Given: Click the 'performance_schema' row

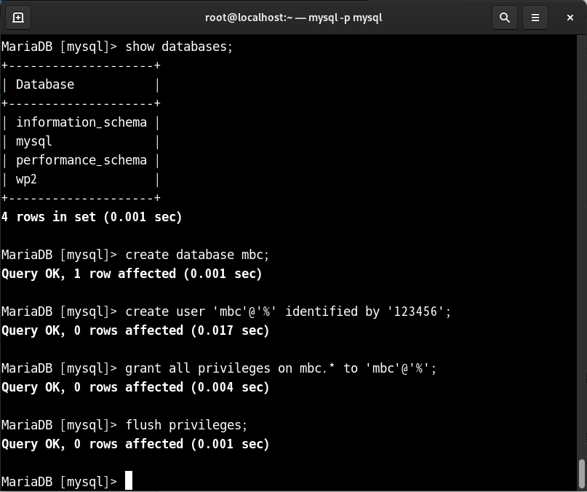Looking at the screenshot, I should tap(81, 160).
